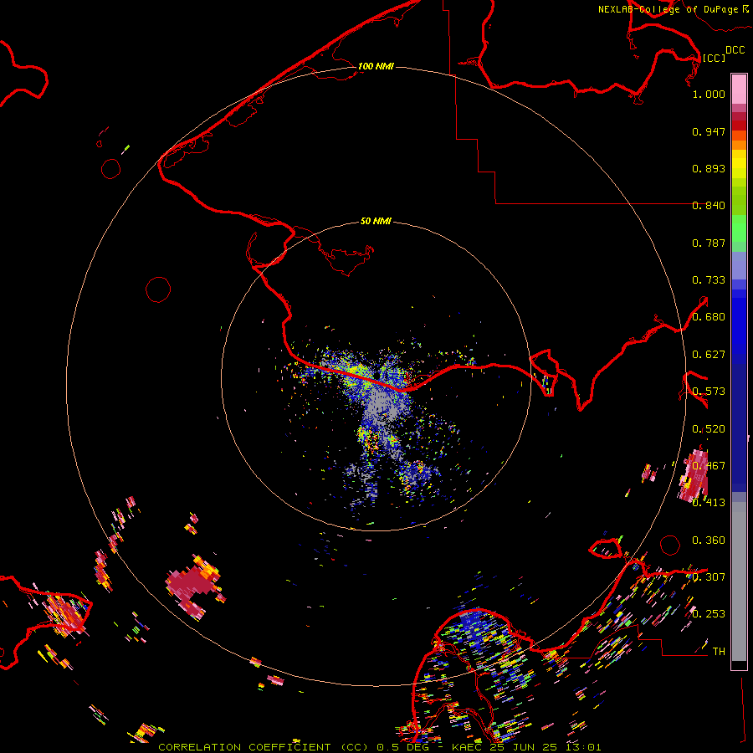Click the DCC label above color bar
This screenshot has width=753, height=753.
(735, 50)
